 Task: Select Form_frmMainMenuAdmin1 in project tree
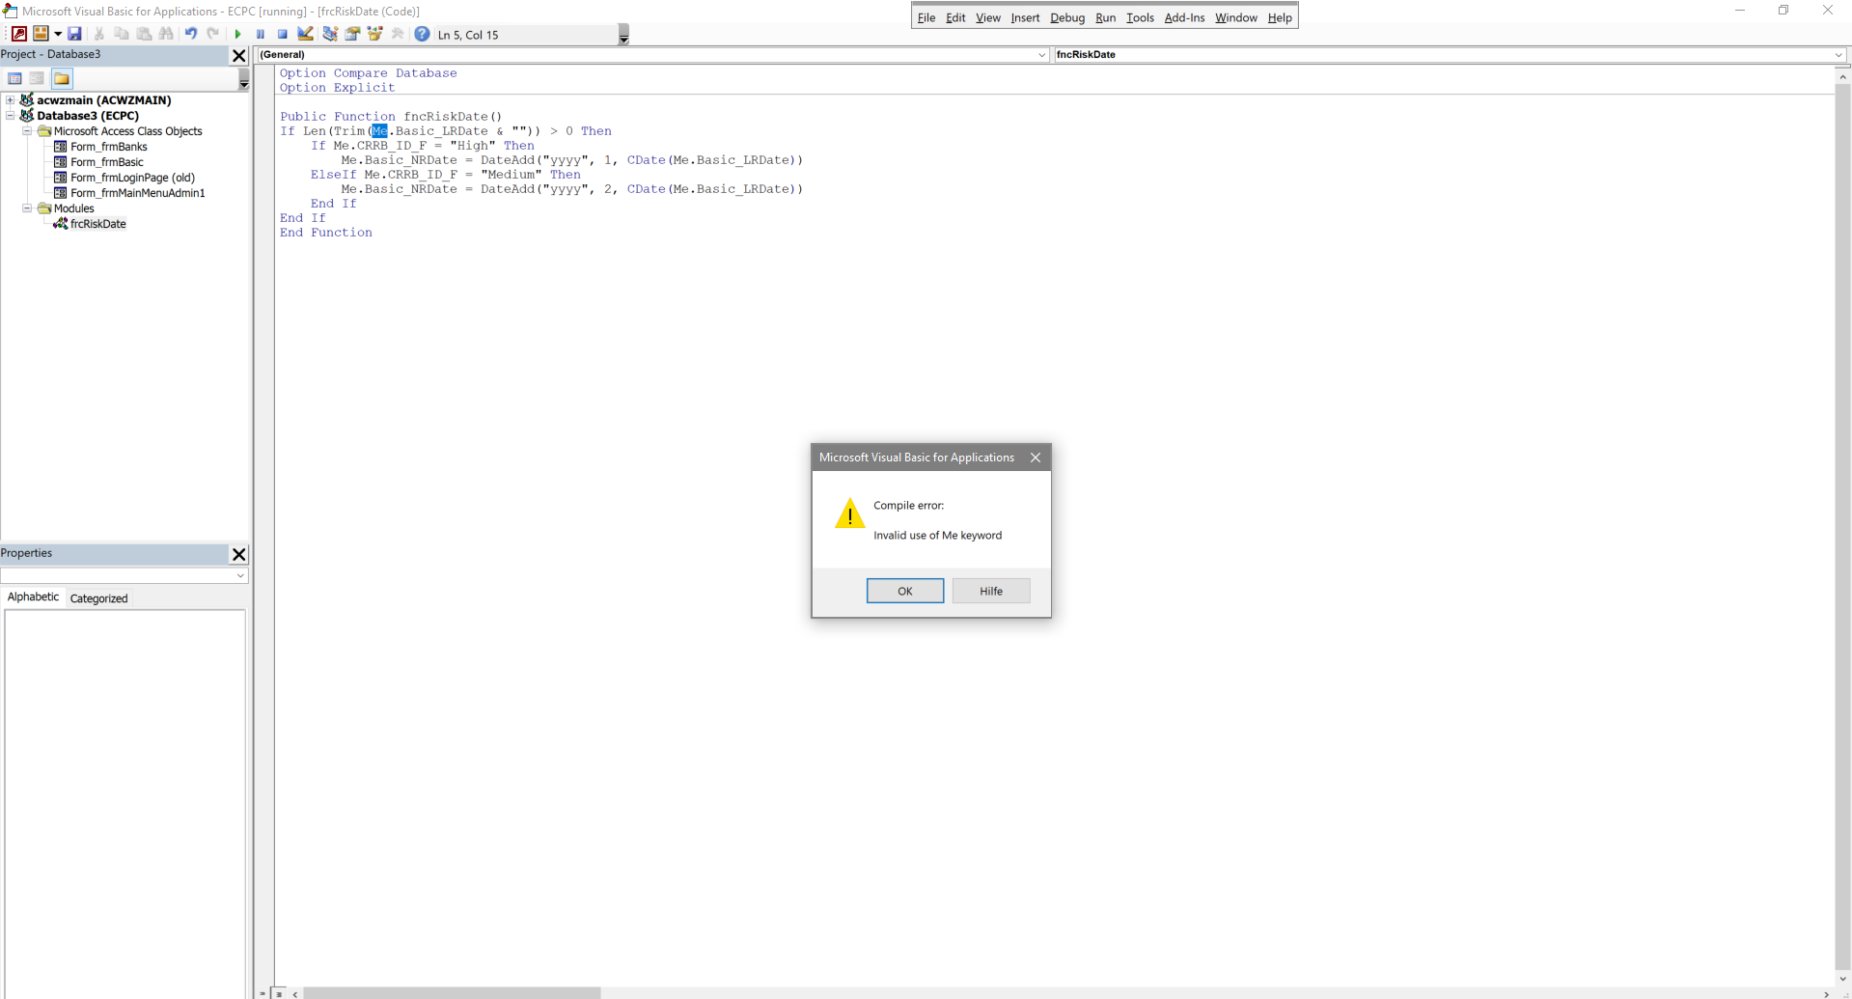coord(138,193)
